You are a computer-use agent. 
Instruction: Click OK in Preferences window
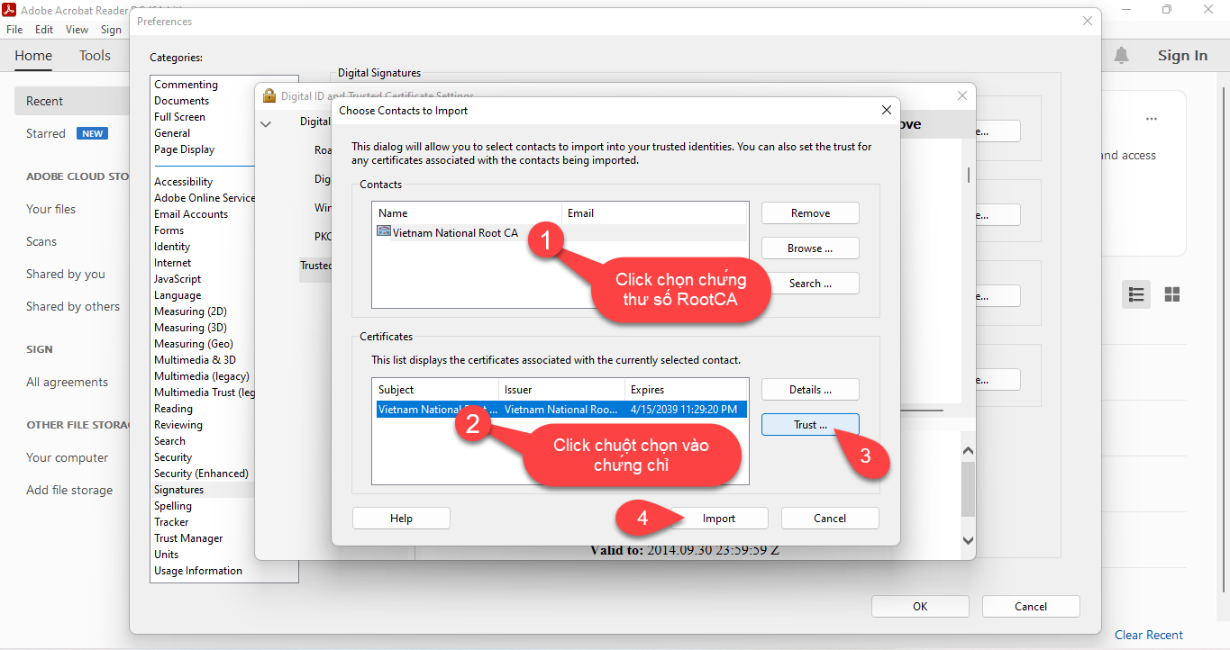click(x=920, y=607)
